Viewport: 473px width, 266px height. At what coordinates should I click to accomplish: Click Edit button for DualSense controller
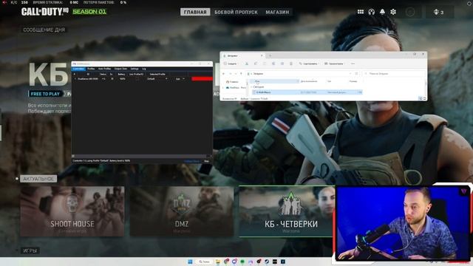click(178, 79)
